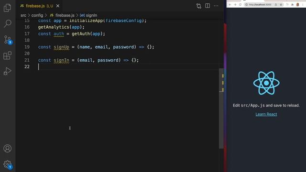Click the React logo on the page
Screen dimensions: 306x172
coord(266,83)
